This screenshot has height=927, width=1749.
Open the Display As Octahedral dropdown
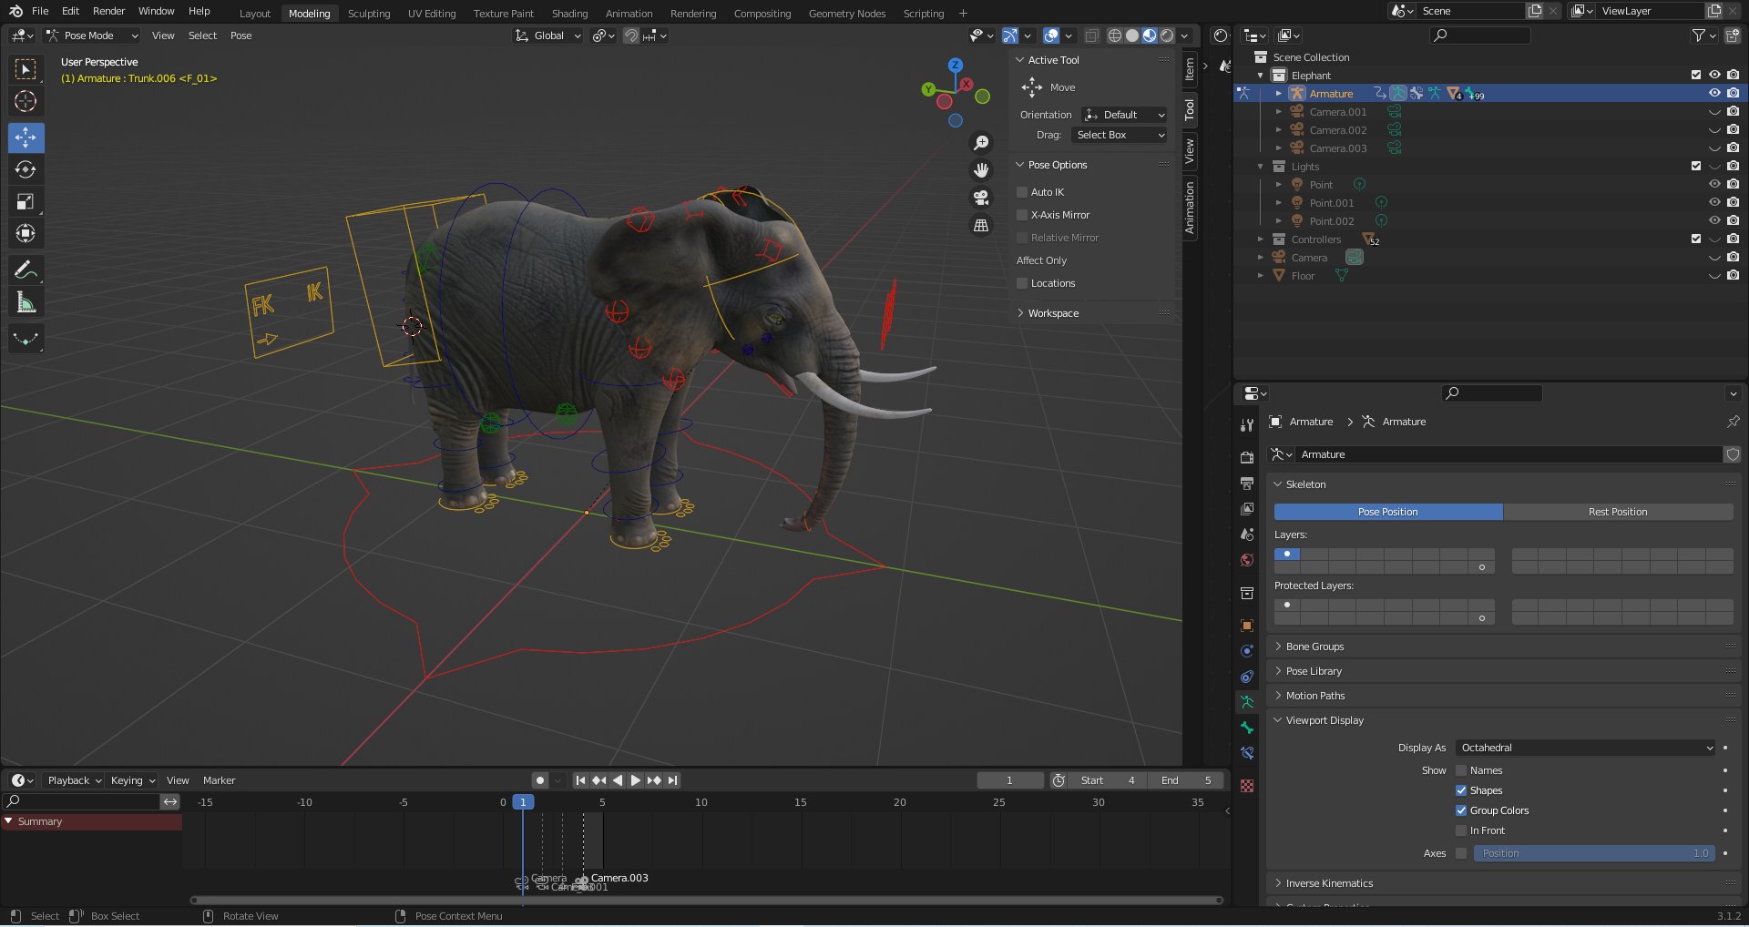pyautogui.click(x=1586, y=748)
